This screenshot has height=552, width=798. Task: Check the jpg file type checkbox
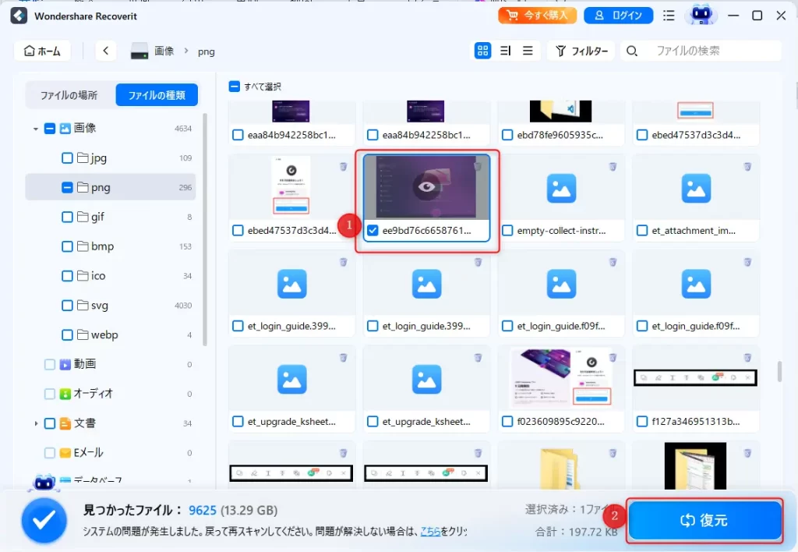[67, 157]
